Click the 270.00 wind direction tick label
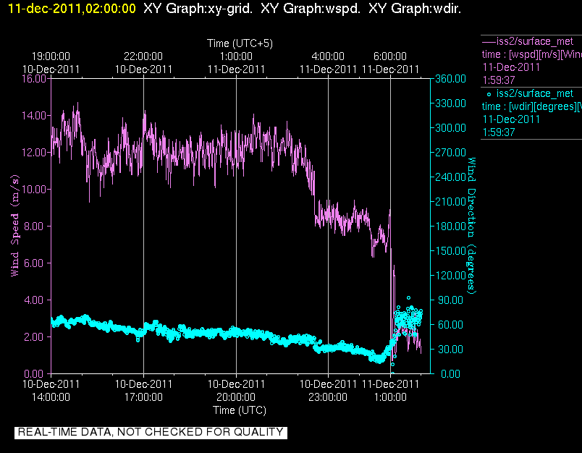Viewport: 582px width, 453px height. click(450, 153)
